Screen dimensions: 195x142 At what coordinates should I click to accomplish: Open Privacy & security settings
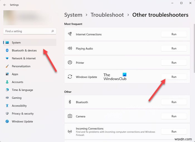[30, 113]
